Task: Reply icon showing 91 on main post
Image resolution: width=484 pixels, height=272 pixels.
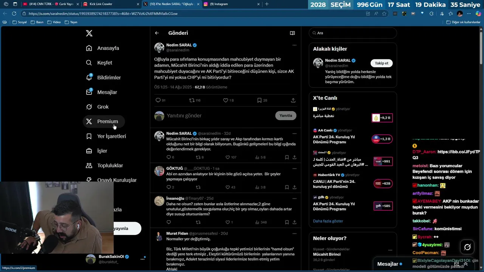Action: (x=158, y=100)
